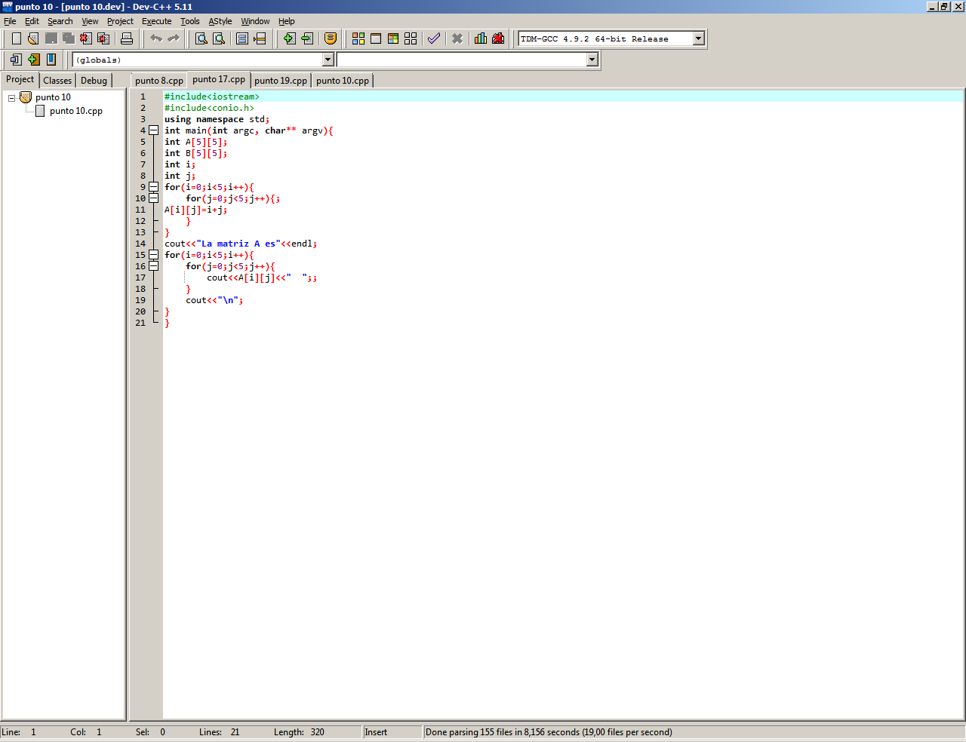Switch to the Classes panel tab
Screen dimensions: 966x742
[57, 80]
